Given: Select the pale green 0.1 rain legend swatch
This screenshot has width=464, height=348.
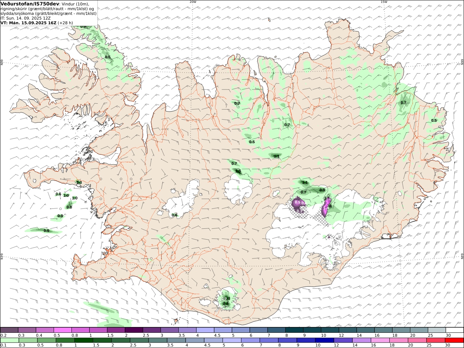Looking at the screenshot, I should click(x=10, y=340).
